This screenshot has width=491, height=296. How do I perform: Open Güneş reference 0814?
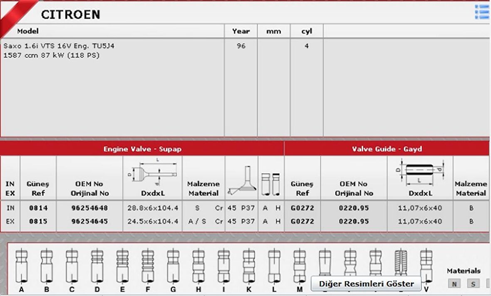(38, 208)
